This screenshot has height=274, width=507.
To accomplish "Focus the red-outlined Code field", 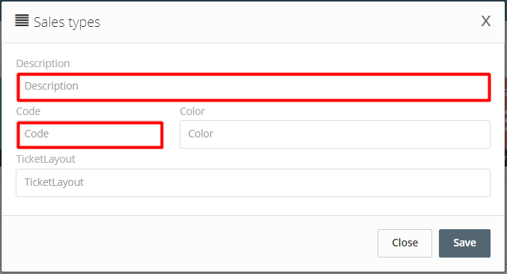I will tap(90, 134).
